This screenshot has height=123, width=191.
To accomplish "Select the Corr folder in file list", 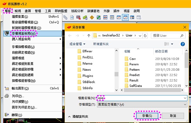I will click(130, 59).
